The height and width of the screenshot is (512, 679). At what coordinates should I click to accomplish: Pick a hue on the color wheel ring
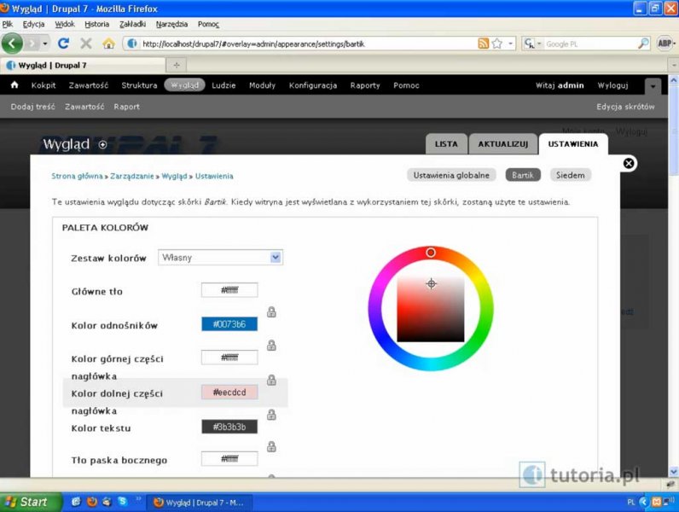(431, 253)
